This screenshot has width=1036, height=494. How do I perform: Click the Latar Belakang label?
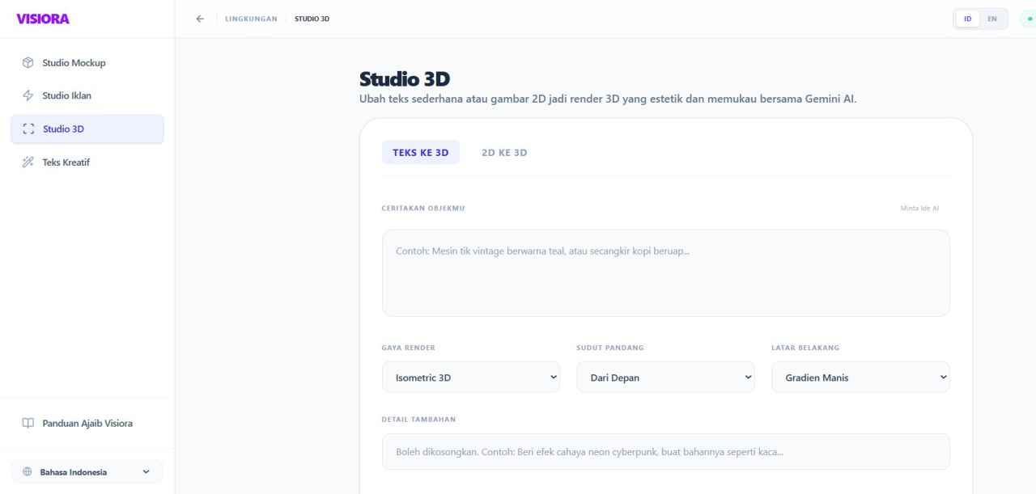(x=805, y=348)
